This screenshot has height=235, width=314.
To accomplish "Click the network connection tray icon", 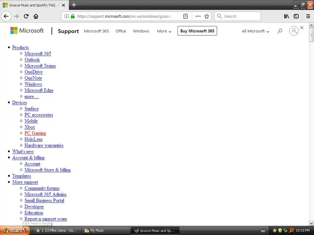I will (285, 230).
